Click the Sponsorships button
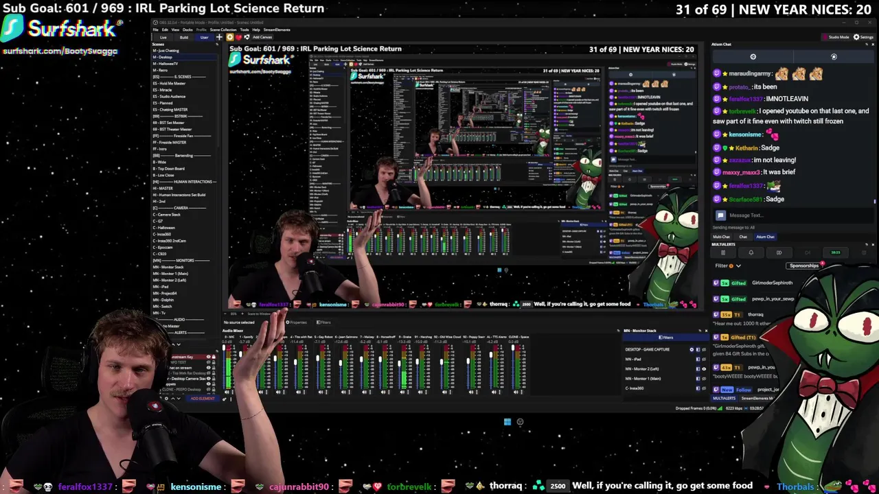Image resolution: width=879 pixels, height=494 pixels. pyautogui.click(x=804, y=266)
